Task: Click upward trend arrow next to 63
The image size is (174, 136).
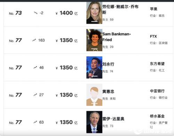Action: click(35, 122)
